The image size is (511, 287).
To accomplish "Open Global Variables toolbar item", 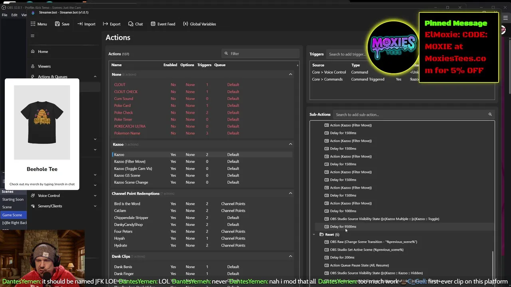I will [x=199, y=24].
